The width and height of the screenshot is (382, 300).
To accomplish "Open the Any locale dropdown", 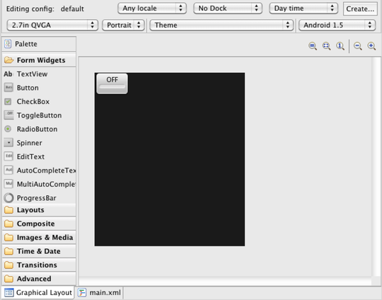I will [152, 8].
